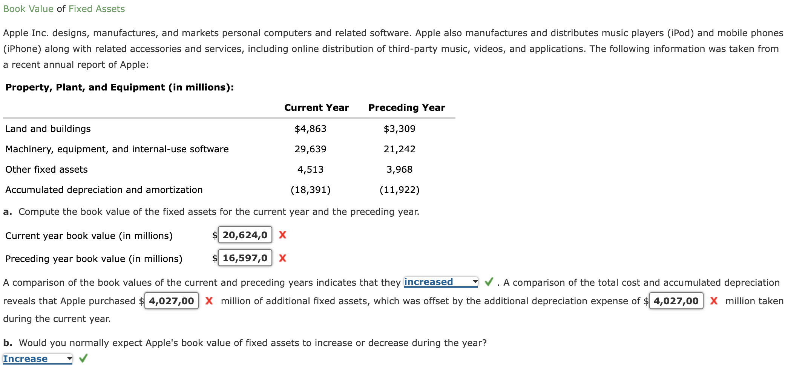Click the Fixed Assets link in the heading
Image resolution: width=788 pixels, height=377 pixels.
[96, 9]
